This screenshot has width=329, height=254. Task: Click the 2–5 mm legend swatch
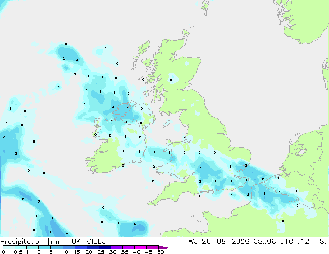coord(45,247)
